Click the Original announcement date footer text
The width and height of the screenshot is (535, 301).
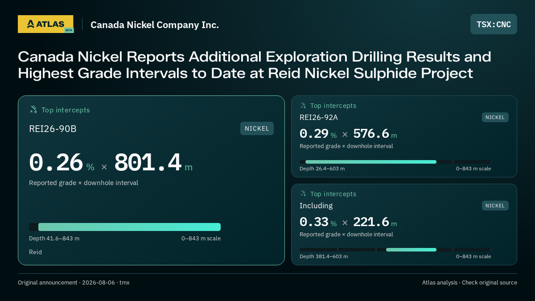(74, 283)
